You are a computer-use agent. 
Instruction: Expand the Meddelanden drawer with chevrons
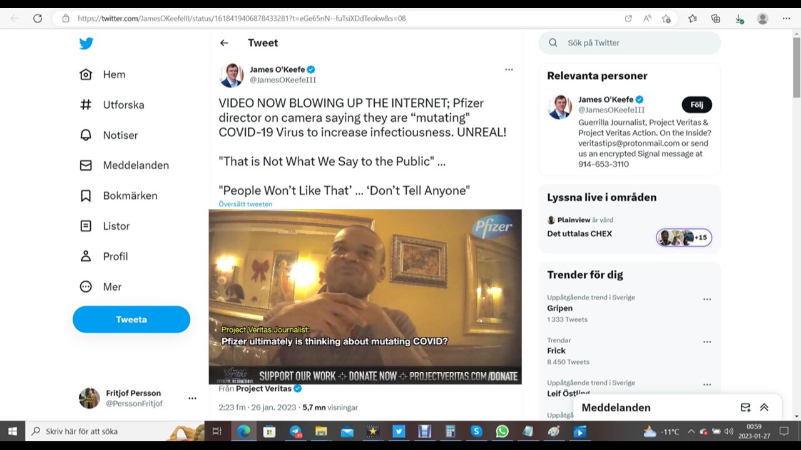(x=764, y=407)
